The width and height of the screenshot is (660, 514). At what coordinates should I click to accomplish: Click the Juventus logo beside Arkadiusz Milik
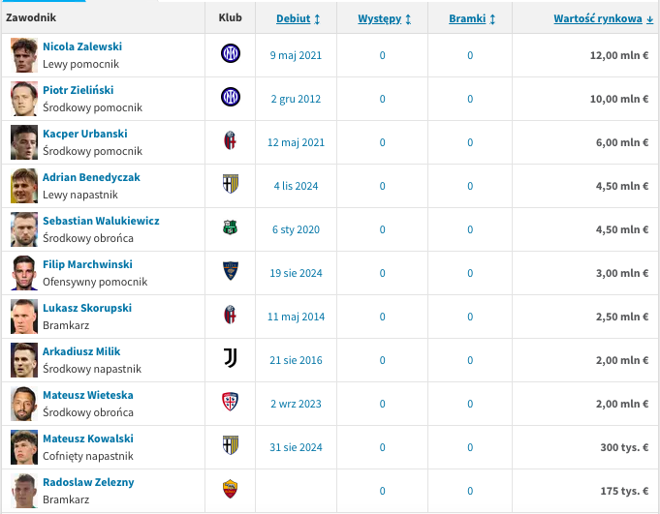(231, 358)
